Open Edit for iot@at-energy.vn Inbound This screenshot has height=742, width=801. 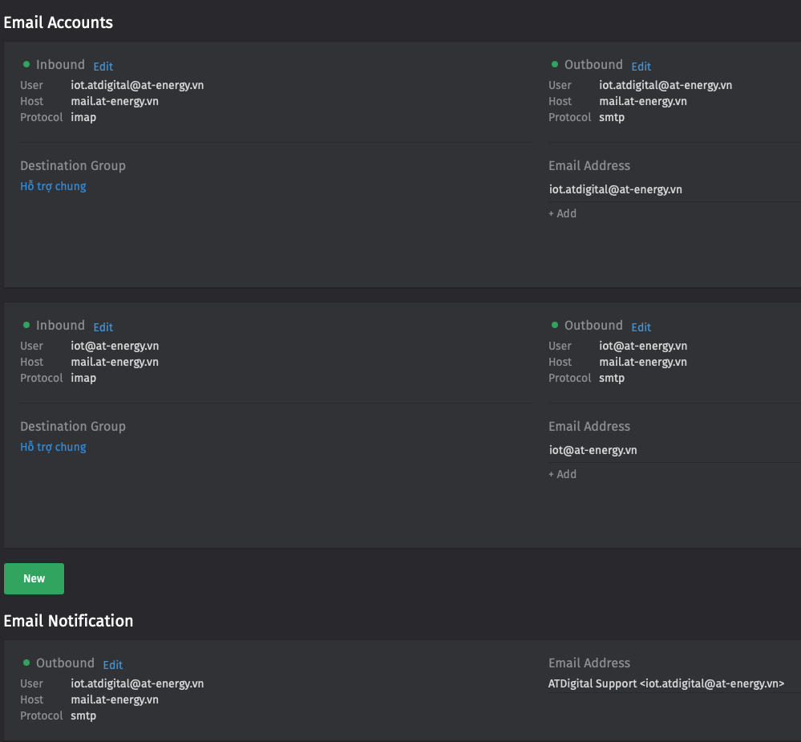tap(103, 327)
